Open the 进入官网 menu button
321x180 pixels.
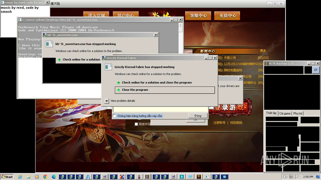pyautogui.click(x=96, y=14)
